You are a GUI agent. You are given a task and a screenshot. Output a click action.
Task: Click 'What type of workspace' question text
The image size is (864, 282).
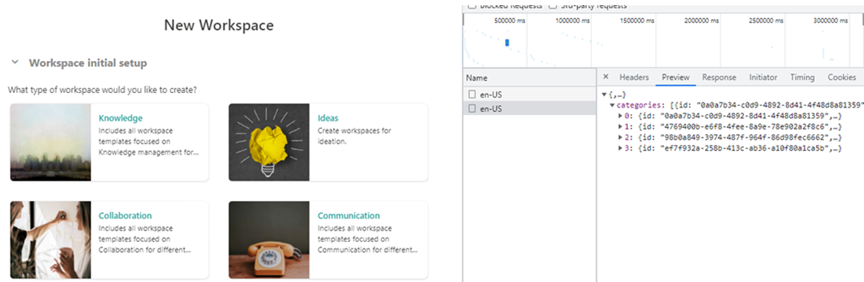click(x=102, y=89)
